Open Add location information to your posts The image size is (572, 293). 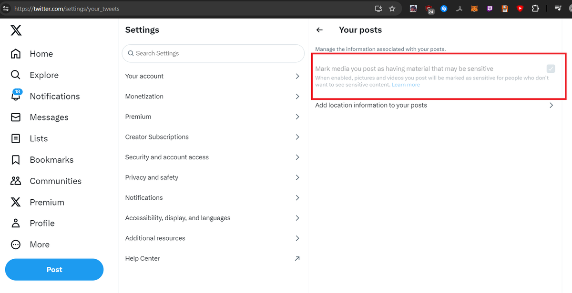[x=435, y=105]
